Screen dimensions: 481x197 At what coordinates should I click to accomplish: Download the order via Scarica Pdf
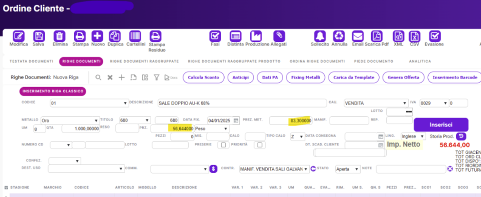377,36
